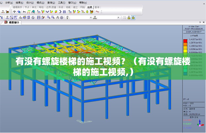Toggle the highlighted locked padlock icon
206x133 pixels.
pyautogui.click(x=133, y=17)
